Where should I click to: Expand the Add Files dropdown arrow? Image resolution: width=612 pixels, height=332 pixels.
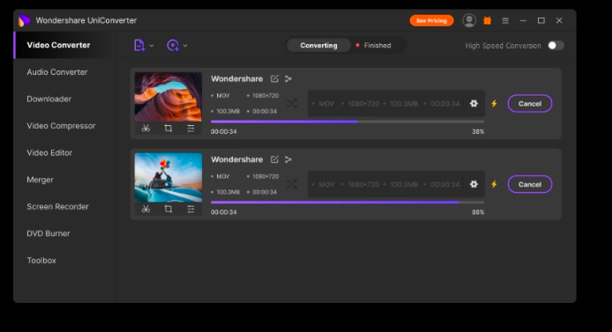(x=152, y=46)
